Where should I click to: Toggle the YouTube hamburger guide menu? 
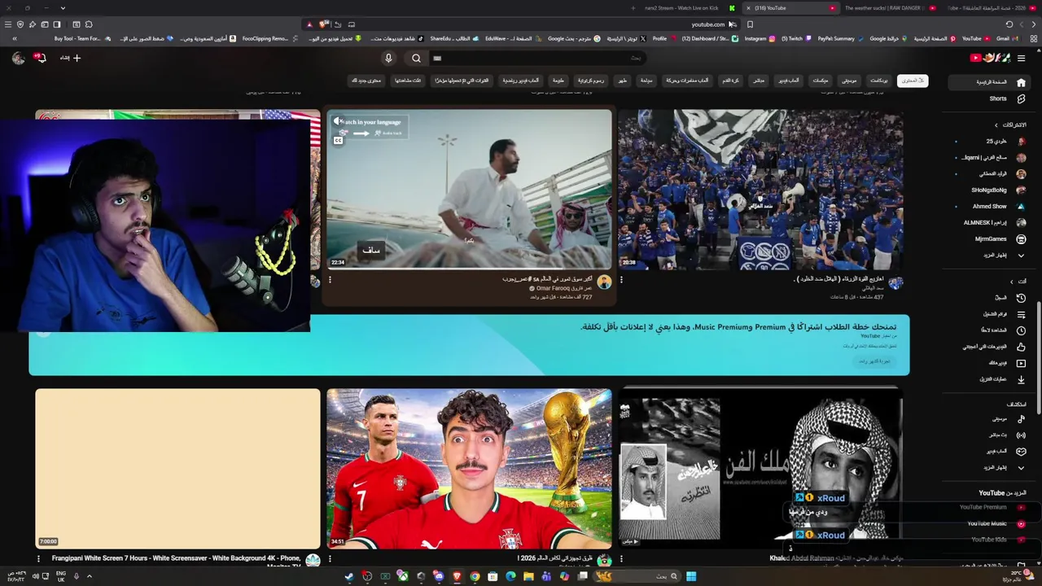(x=1021, y=58)
